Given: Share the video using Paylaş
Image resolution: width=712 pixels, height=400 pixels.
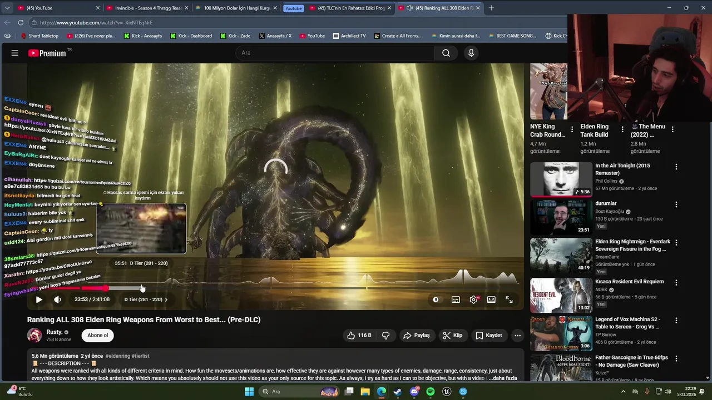Looking at the screenshot, I should [x=417, y=335].
